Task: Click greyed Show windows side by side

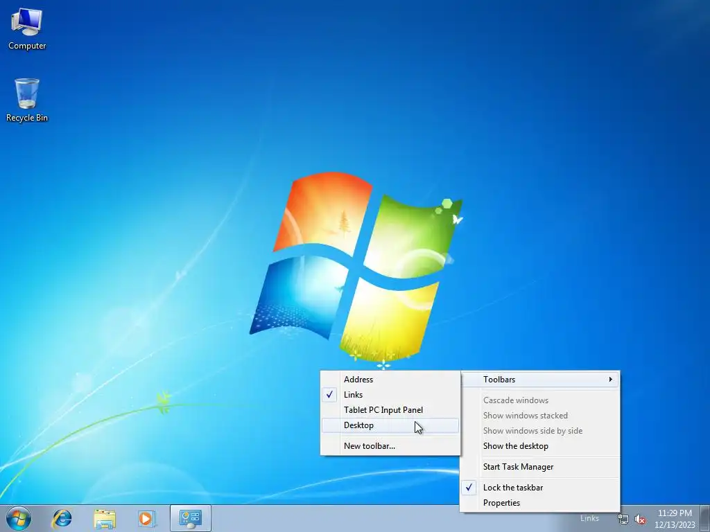Action: 539,431
